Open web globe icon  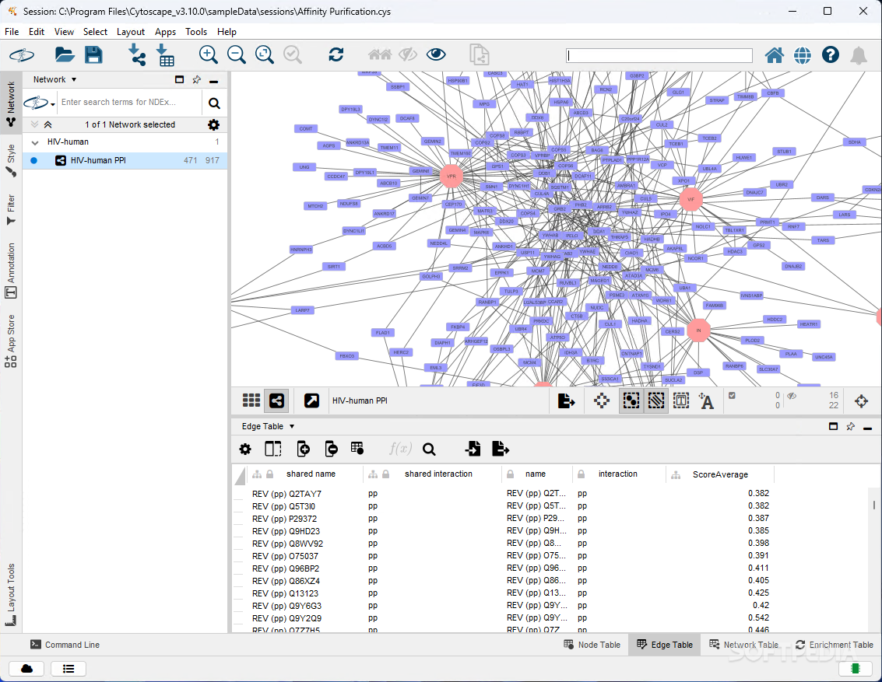[803, 55]
